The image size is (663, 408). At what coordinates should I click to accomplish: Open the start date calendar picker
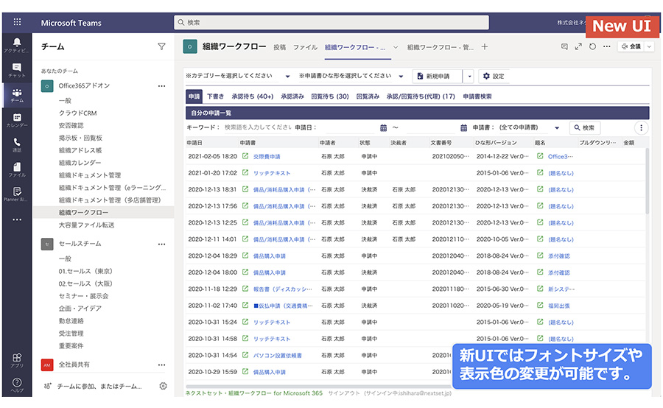click(384, 127)
